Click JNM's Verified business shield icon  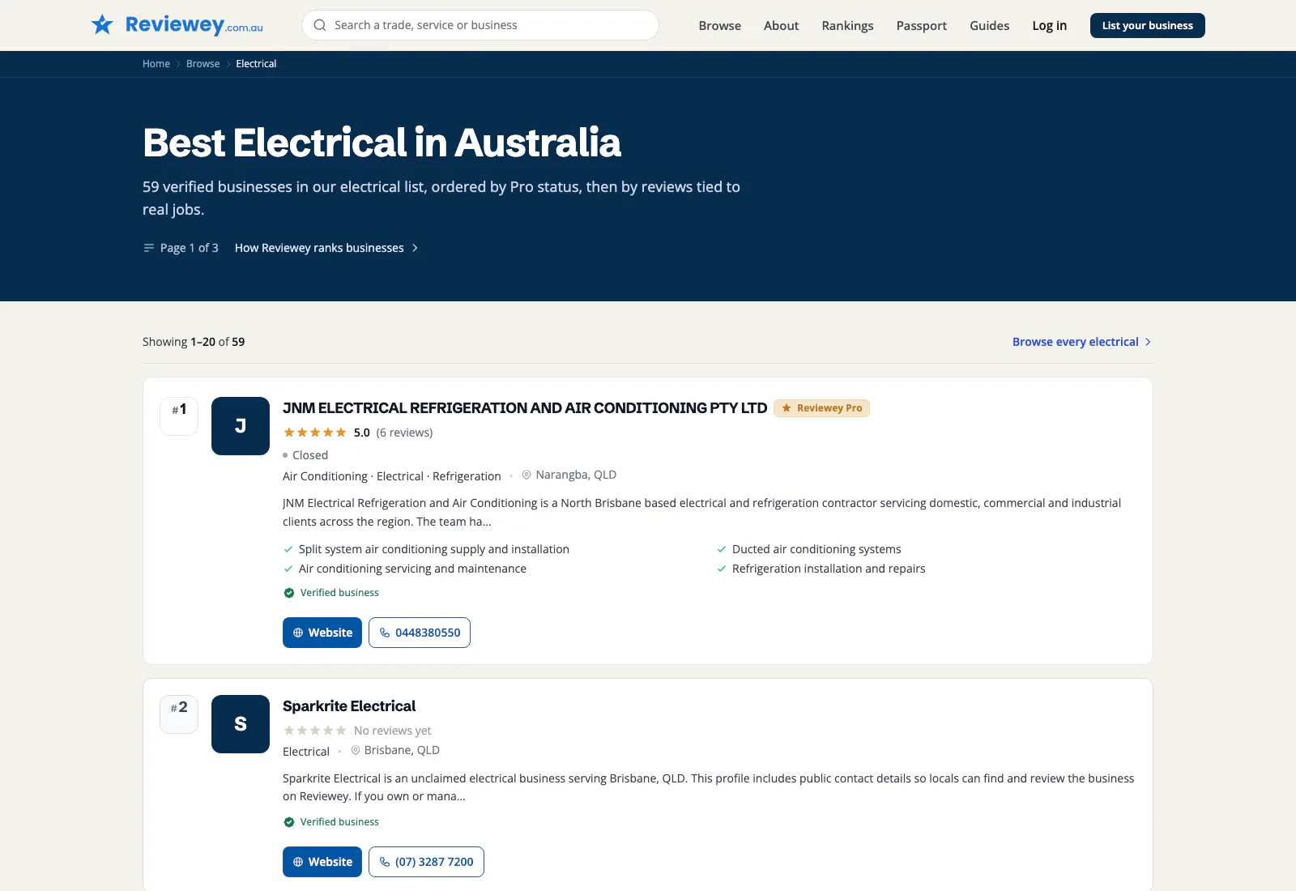tap(289, 593)
